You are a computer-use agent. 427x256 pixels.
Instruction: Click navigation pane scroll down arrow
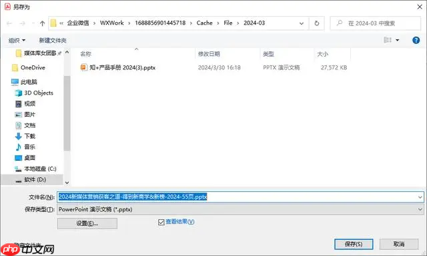(67, 183)
